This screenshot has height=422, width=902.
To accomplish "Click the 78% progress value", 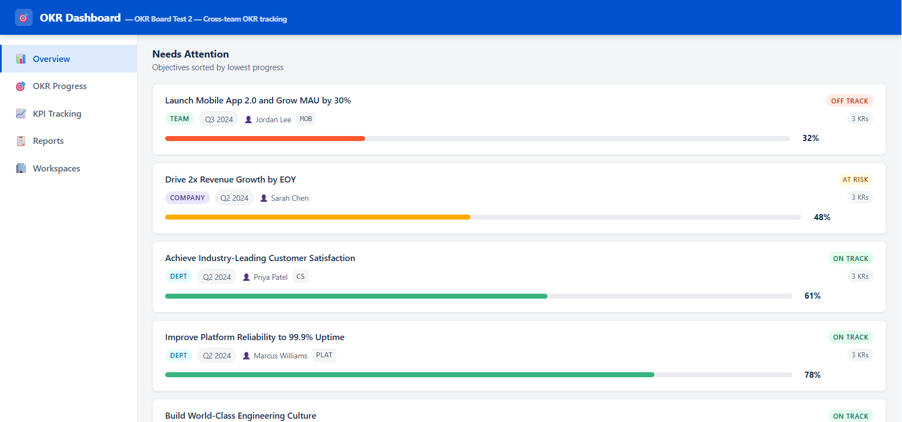I will pyautogui.click(x=813, y=375).
